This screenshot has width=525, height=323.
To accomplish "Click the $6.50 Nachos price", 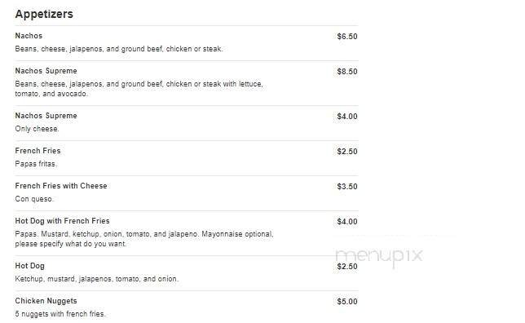I will pos(347,36).
